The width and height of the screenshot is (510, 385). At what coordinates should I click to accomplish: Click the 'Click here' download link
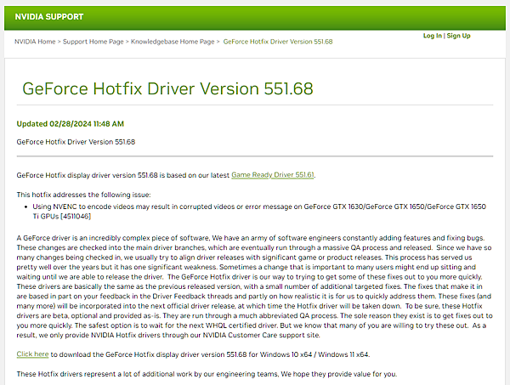[32, 354]
